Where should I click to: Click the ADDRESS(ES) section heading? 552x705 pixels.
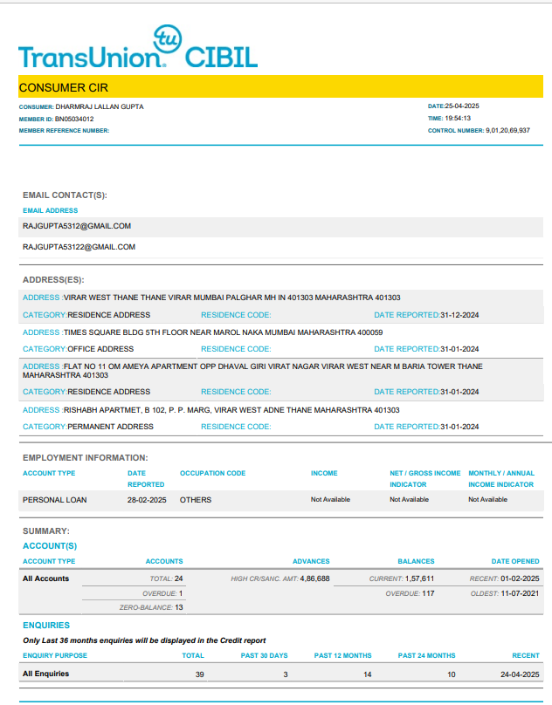click(53, 280)
